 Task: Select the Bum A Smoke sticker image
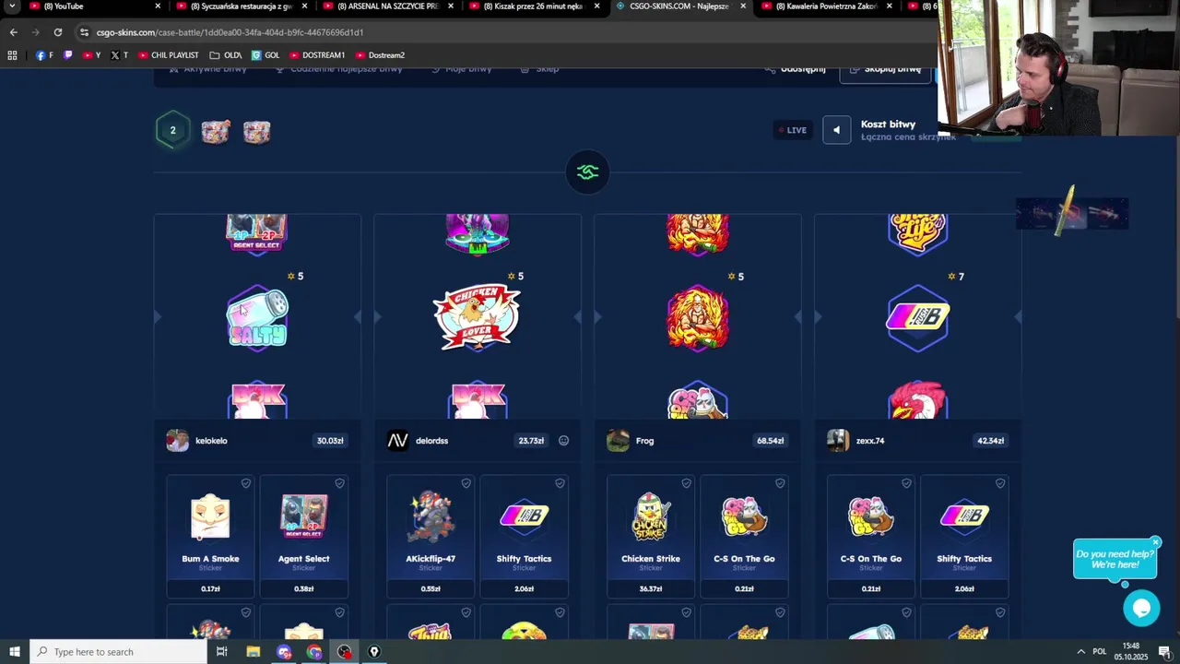tap(210, 516)
